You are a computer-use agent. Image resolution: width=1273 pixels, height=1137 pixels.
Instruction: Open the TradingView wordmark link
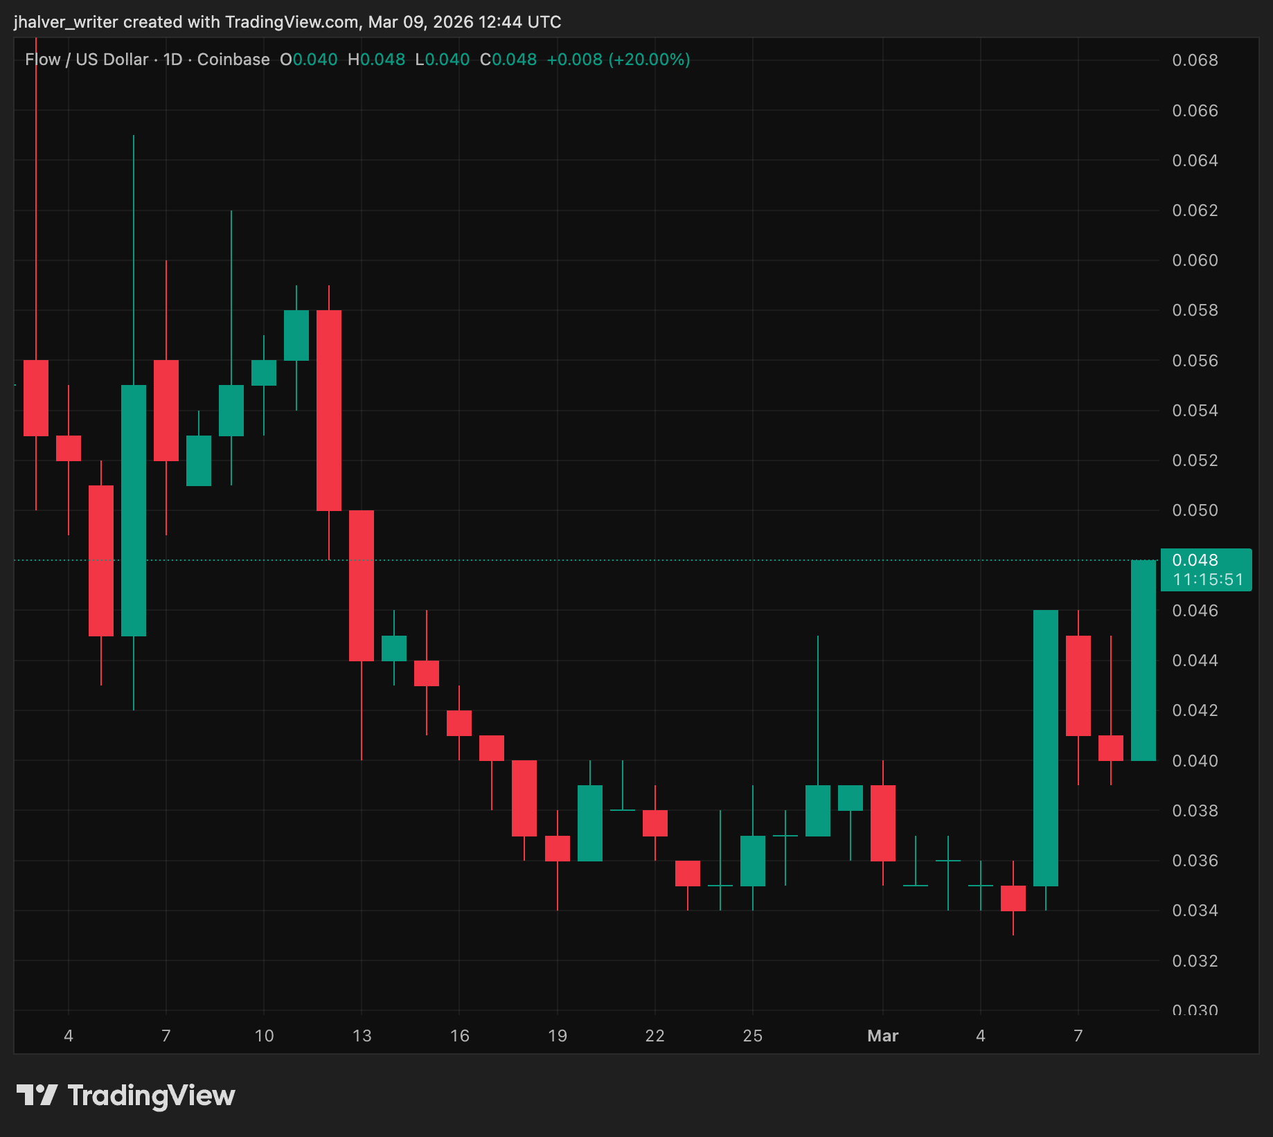coord(151,1095)
